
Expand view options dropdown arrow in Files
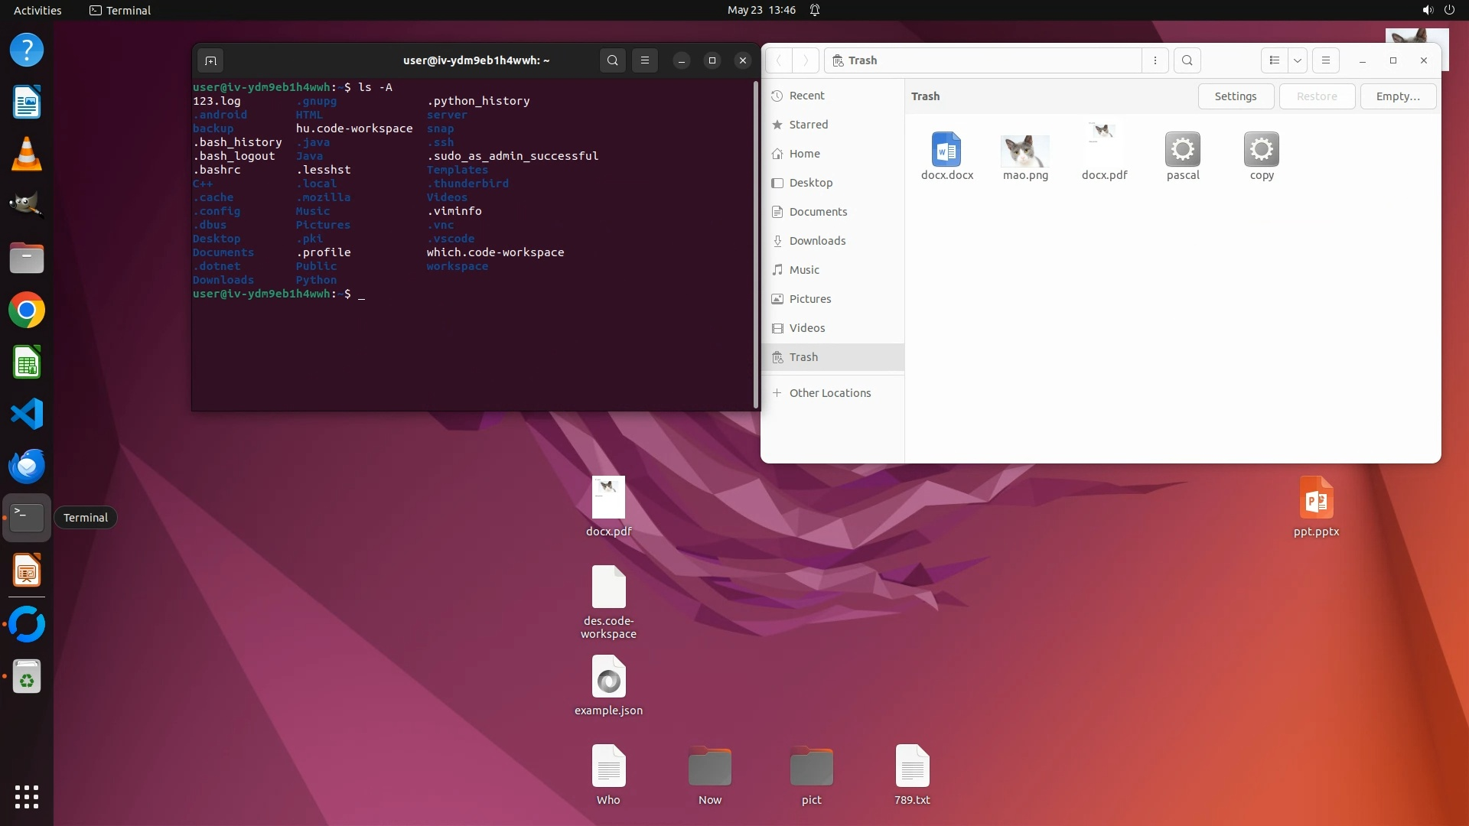point(1298,60)
